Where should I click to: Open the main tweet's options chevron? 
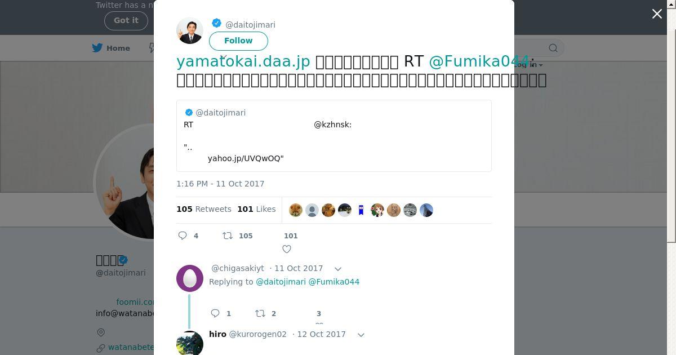click(223, 57)
